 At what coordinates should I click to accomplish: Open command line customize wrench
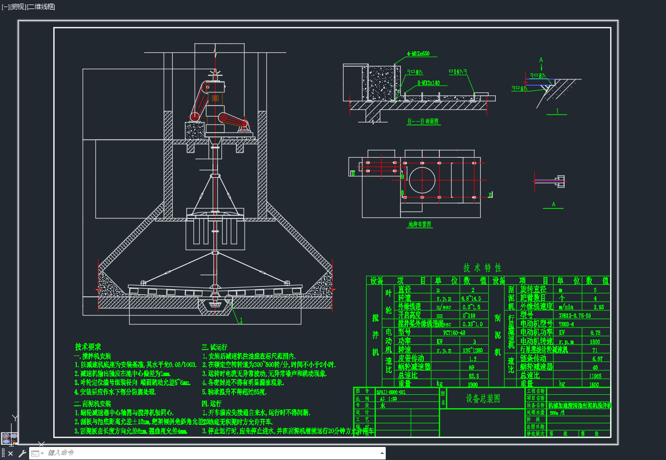pos(22,453)
